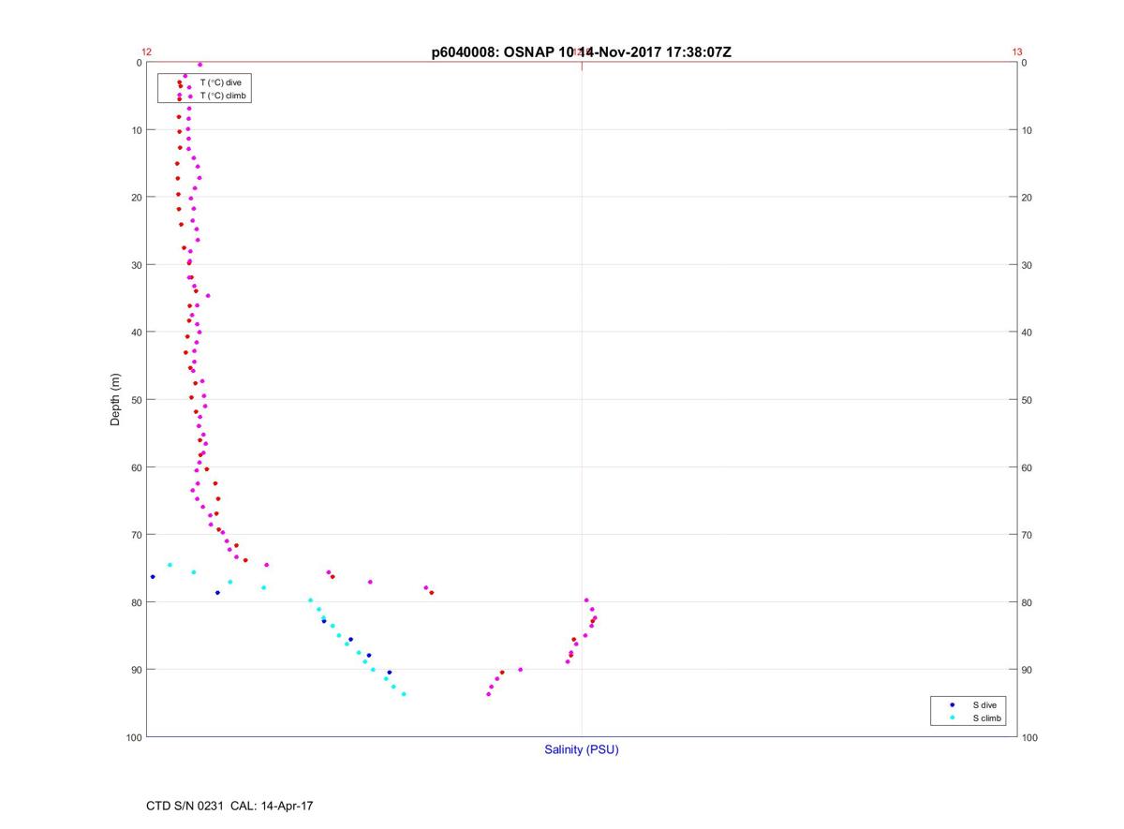Click the 40 tick on the right depth axis
The image size is (1124, 829).
tap(1028, 333)
